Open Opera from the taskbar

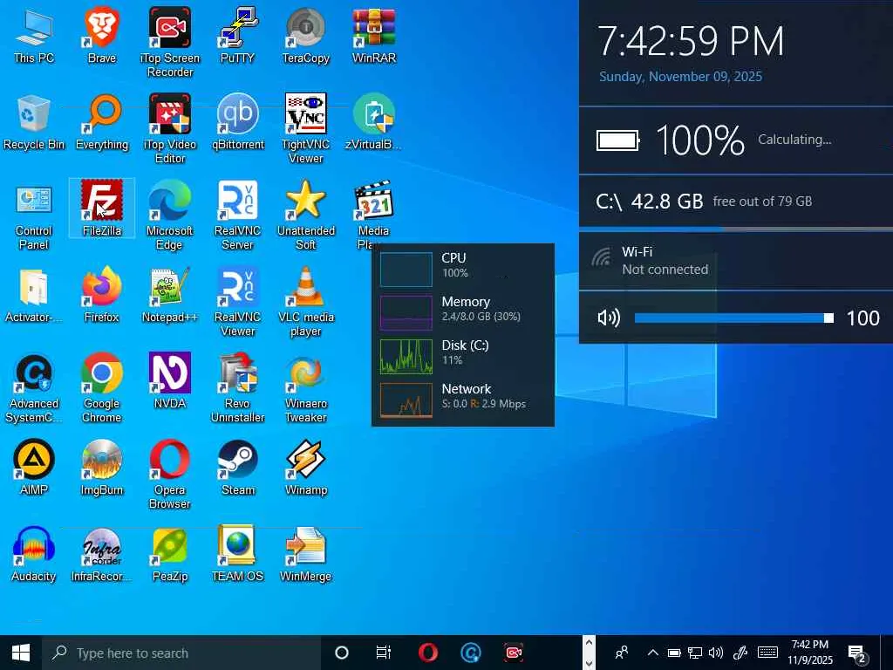pos(427,653)
